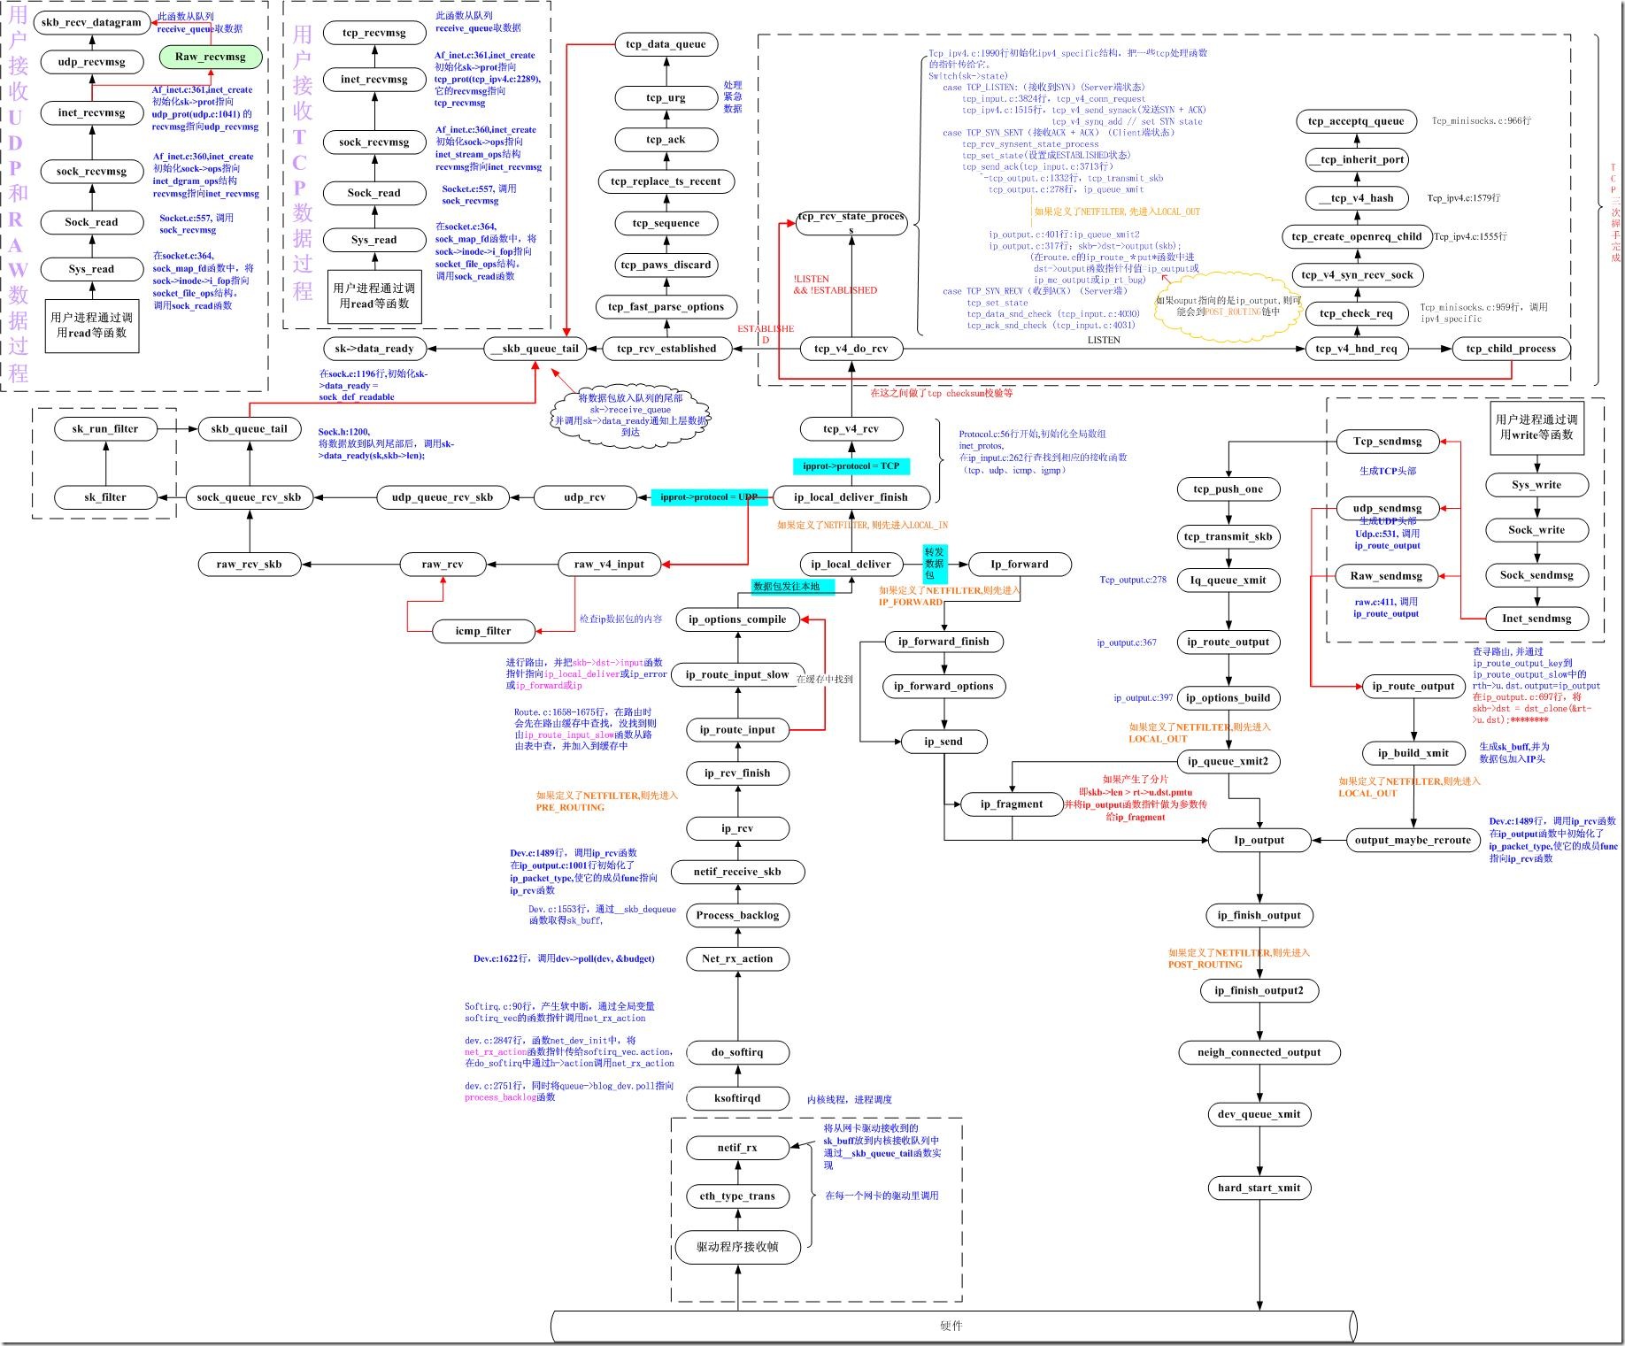Select the neigh_connected_output node
This screenshot has height=1346, width=1625.
[x=1259, y=1052]
